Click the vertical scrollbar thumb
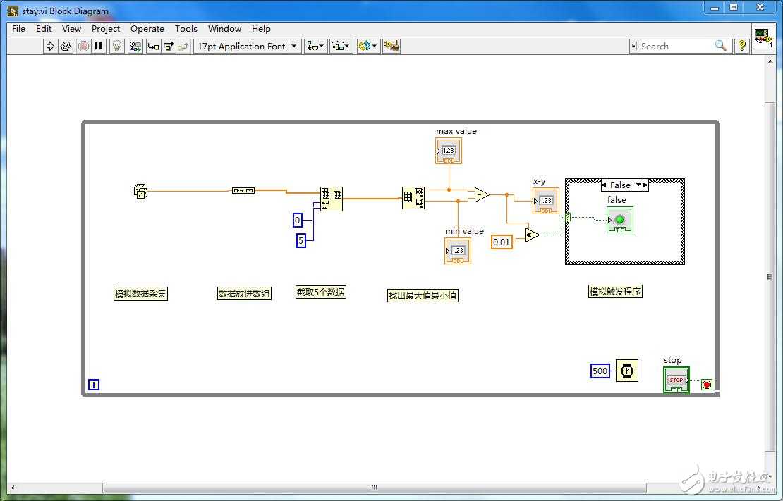The image size is (783, 501). [770, 277]
